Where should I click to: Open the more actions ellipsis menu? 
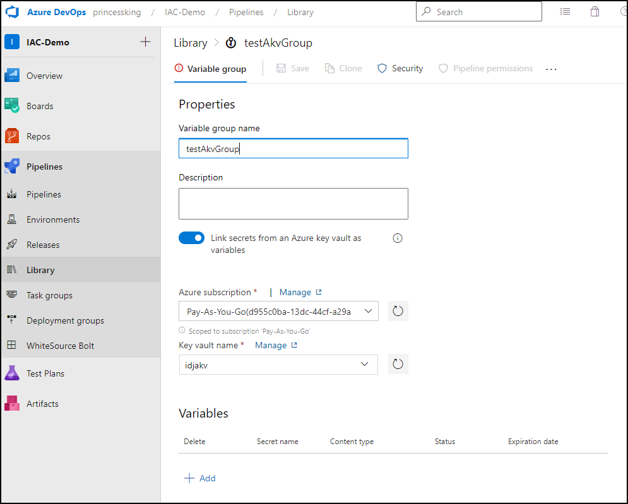tap(551, 69)
